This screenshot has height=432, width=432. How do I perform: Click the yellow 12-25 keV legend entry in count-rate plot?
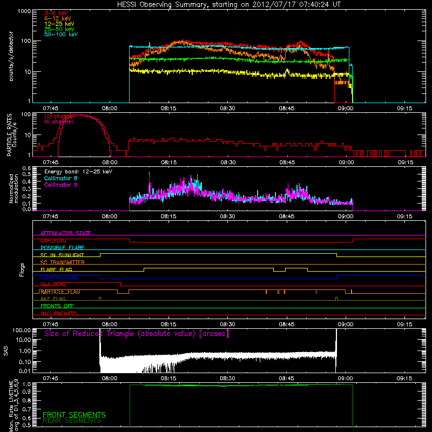click(x=59, y=24)
